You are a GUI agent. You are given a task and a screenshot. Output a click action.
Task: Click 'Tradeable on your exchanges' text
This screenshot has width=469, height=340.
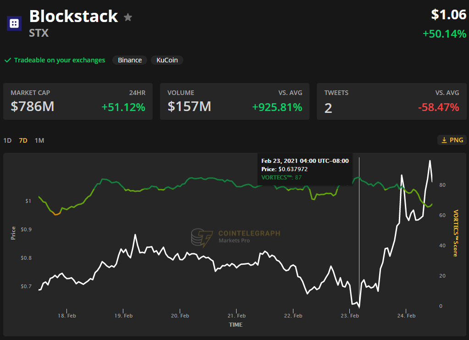tap(60, 60)
